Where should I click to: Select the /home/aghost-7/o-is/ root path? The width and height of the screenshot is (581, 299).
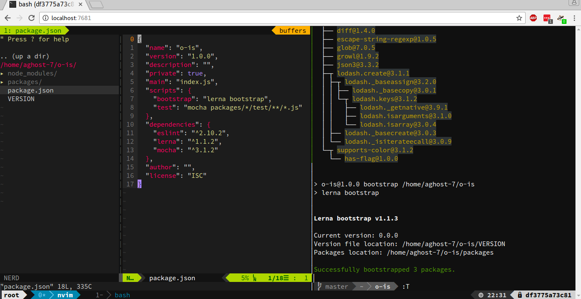click(38, 65)
